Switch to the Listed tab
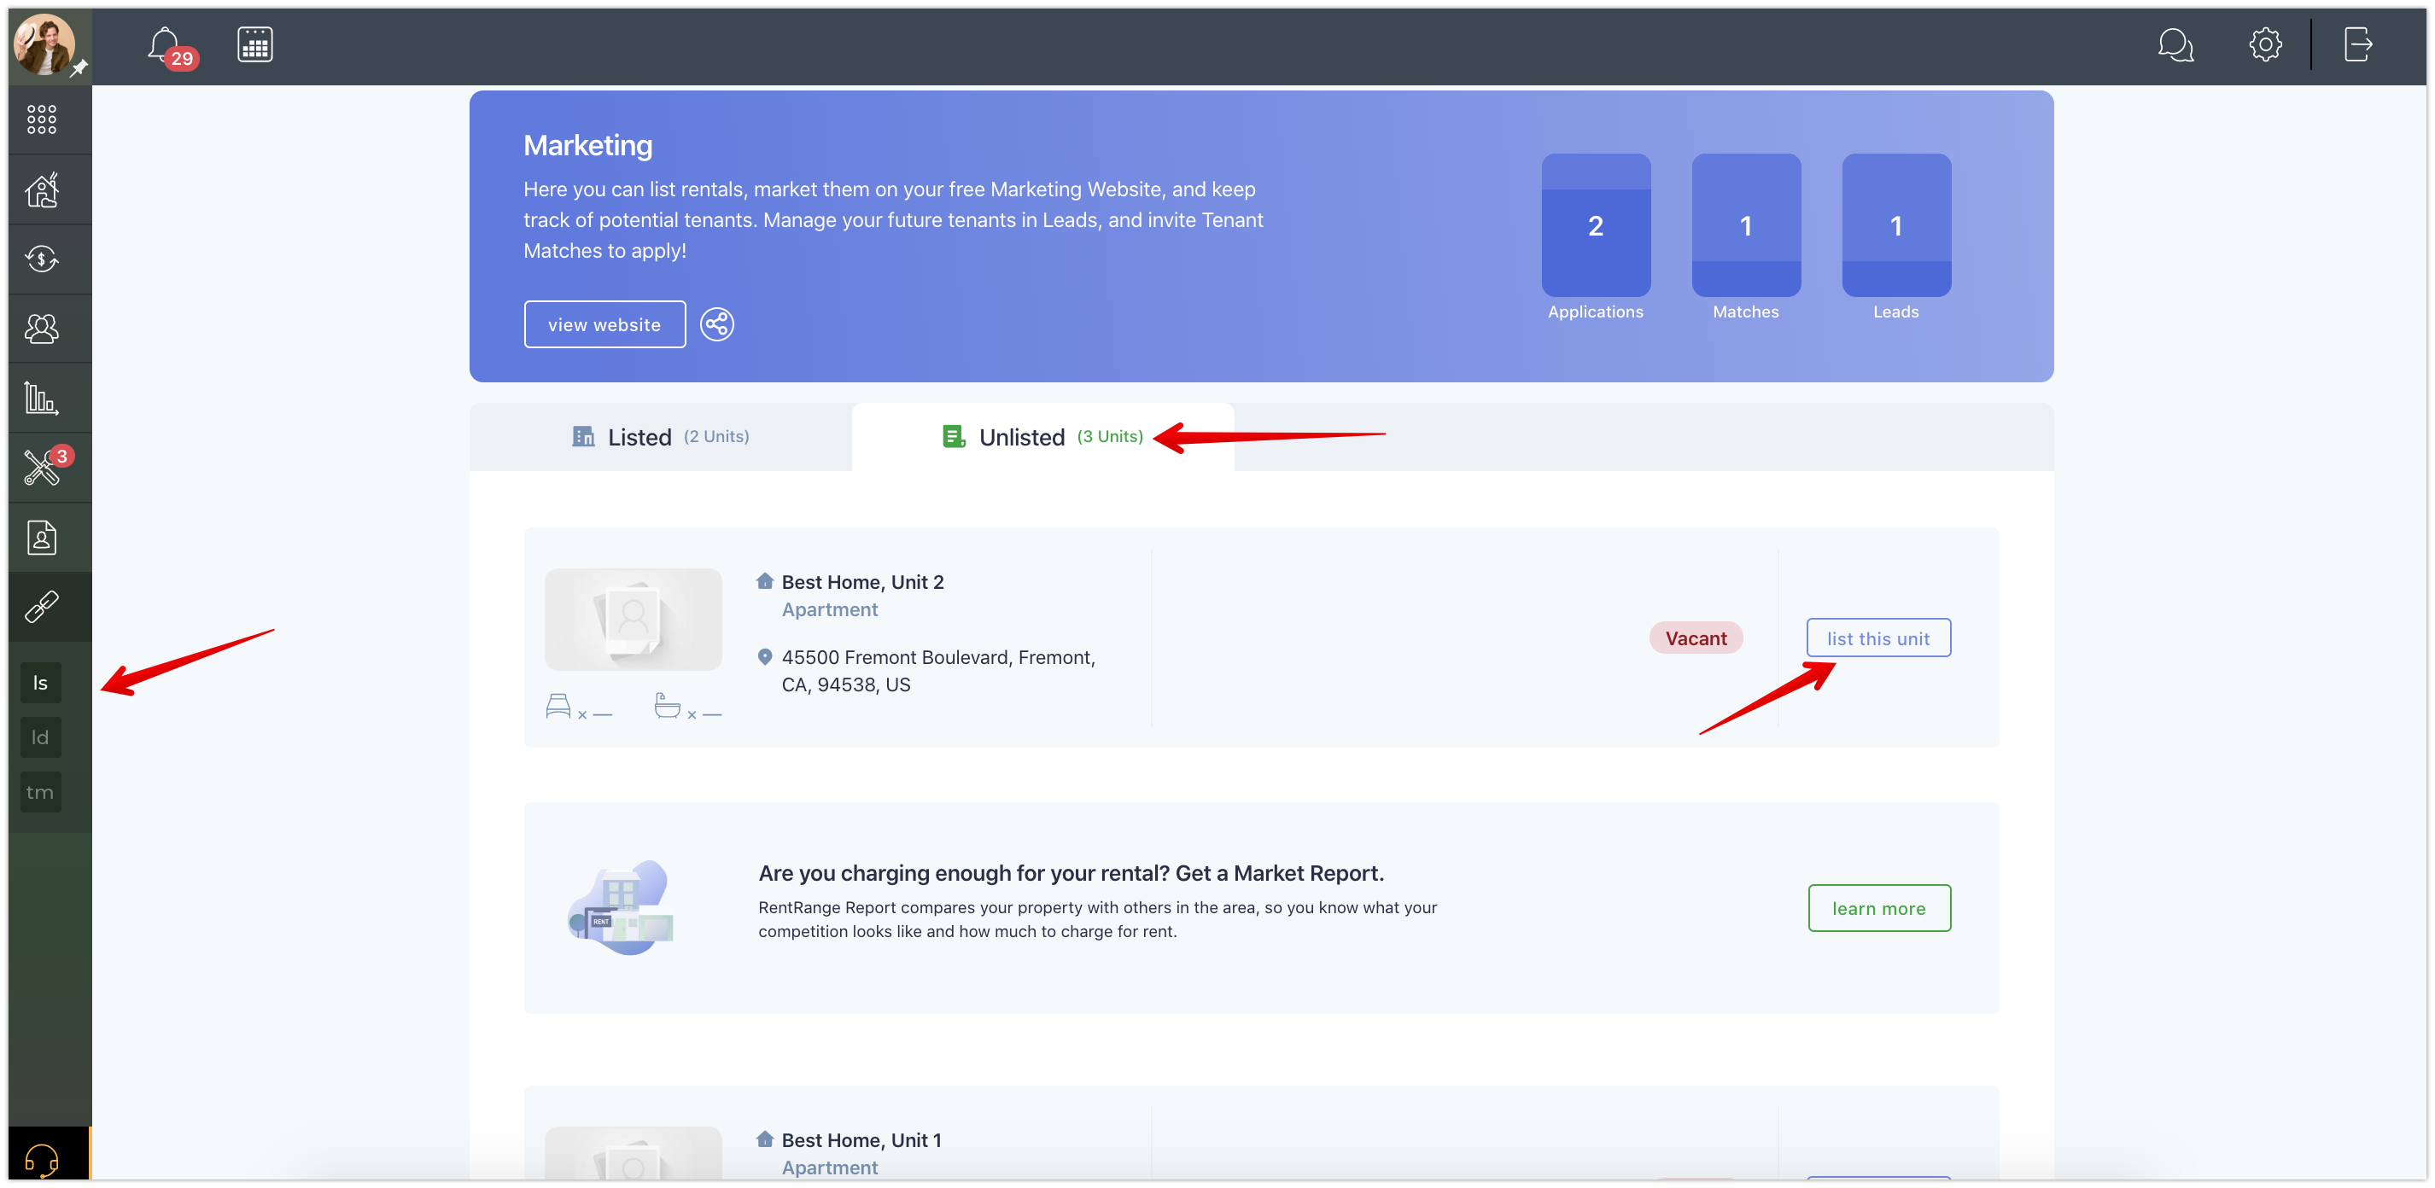2435x1188 pixels. [x=661, y=437]
